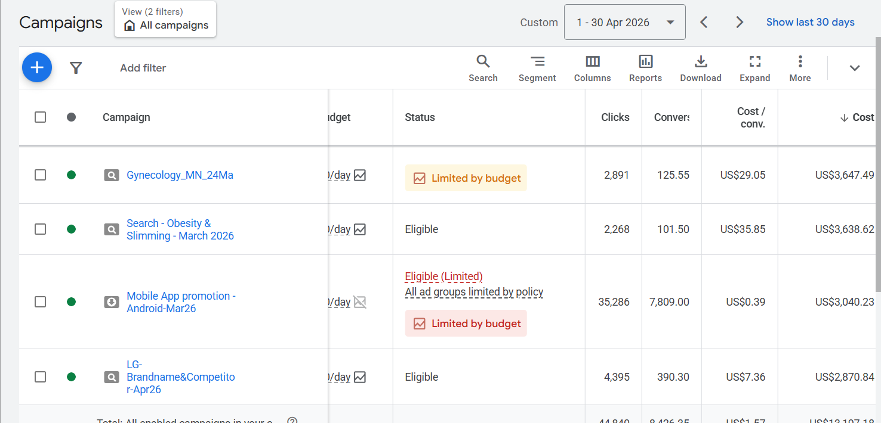Image resolution: width=881 pixels, height=423 pixels.
Task: Open Search - Obesity & Slimming - March 2026 campaign
Action: click(180, 229)
